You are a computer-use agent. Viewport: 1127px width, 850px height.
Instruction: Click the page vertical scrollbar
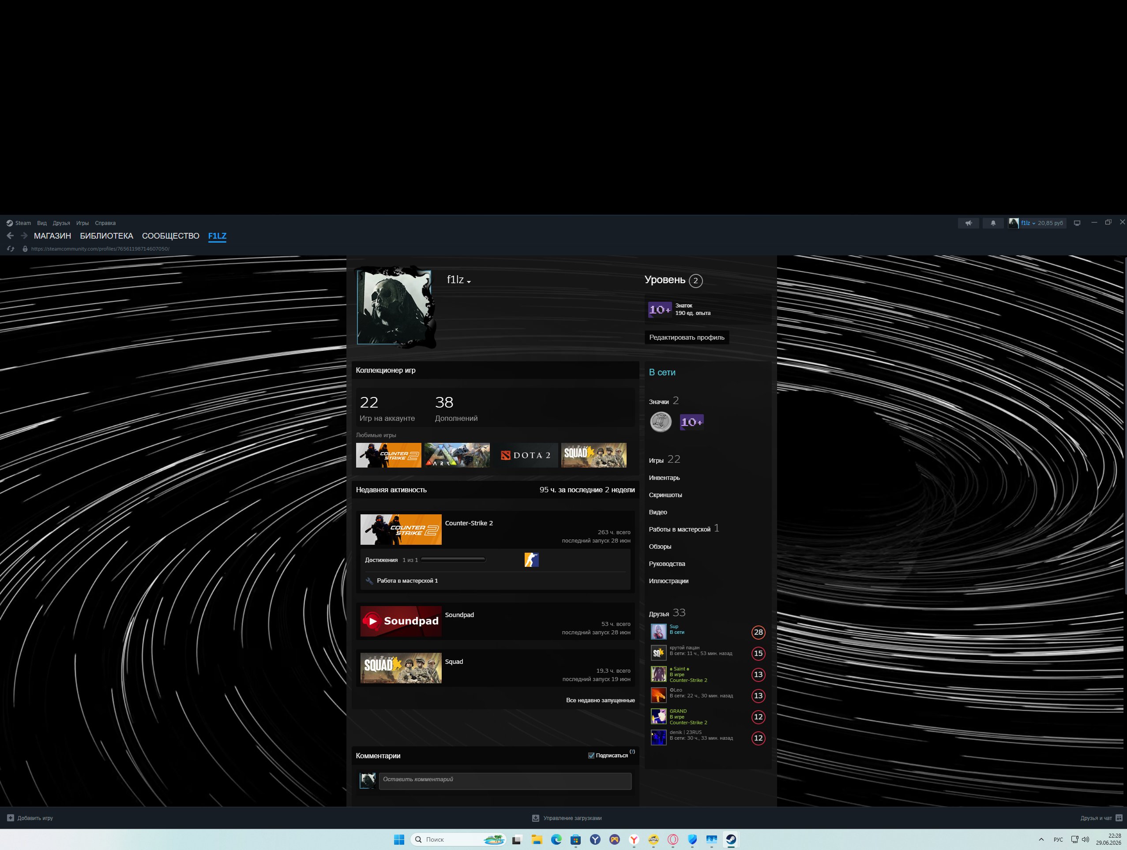click(1124, 426)
